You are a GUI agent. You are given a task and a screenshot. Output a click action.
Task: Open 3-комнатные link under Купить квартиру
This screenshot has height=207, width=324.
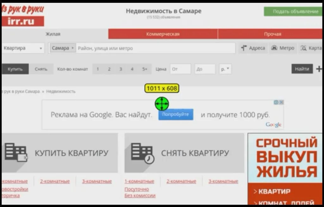click(97, 181)
